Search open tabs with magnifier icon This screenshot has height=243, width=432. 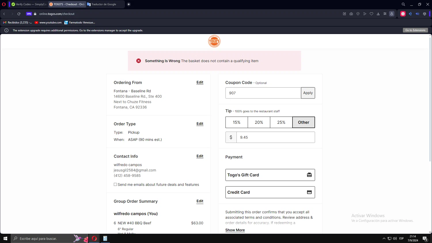[403, 4]
